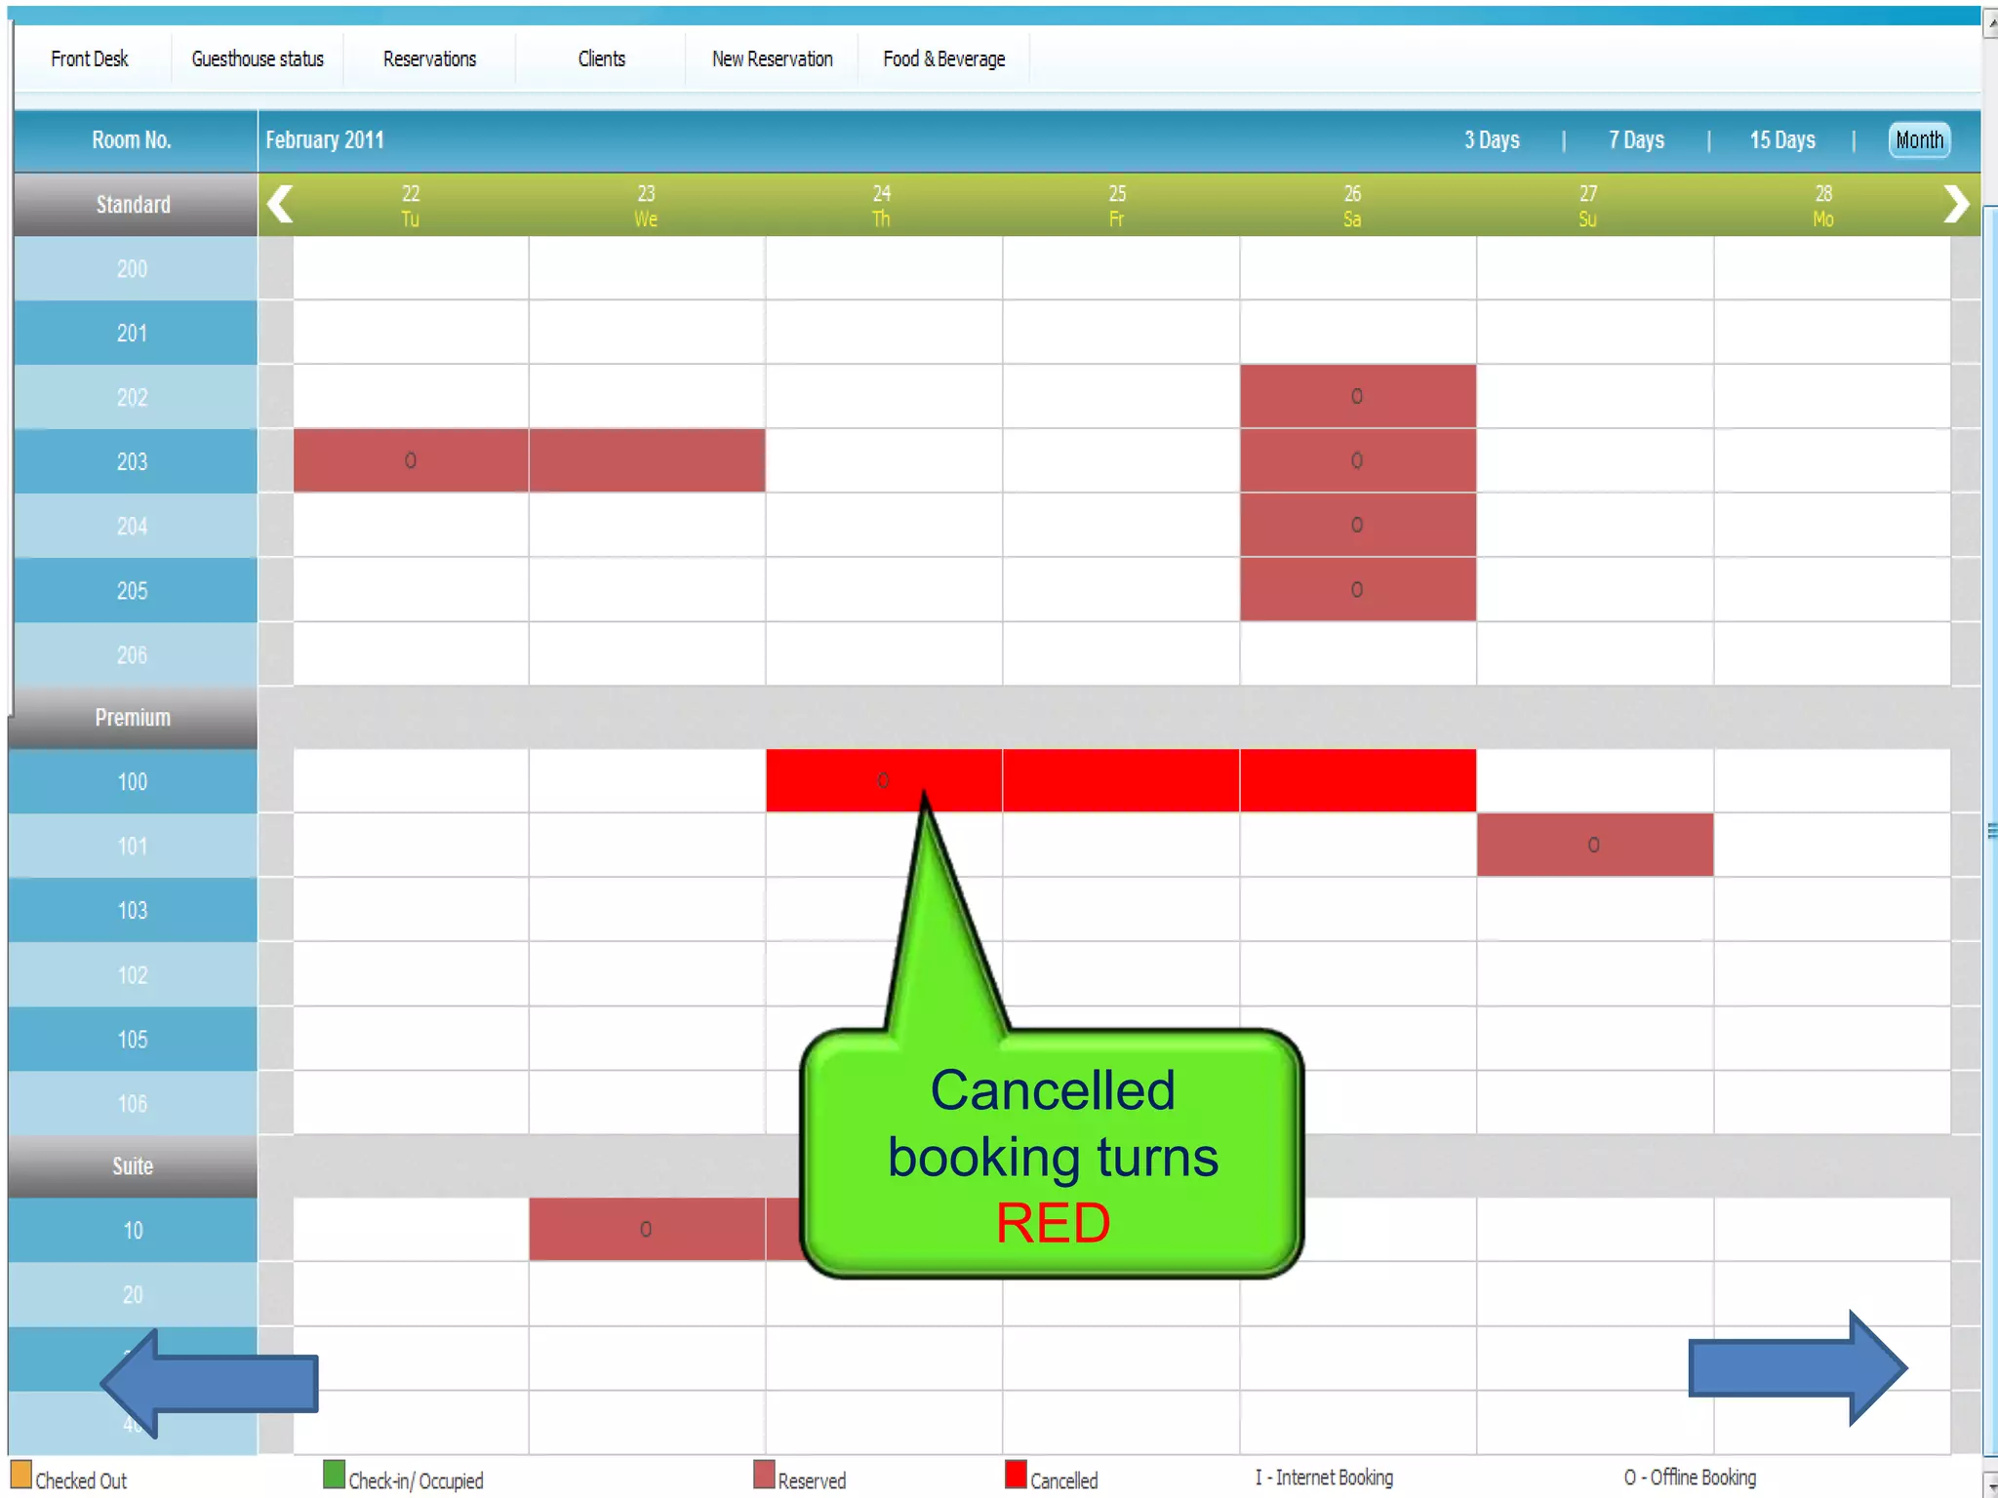This screenshot has height=1498, width=1998.
Task: Click the I - Internet Booking legend
Action: (1324, 1478)
